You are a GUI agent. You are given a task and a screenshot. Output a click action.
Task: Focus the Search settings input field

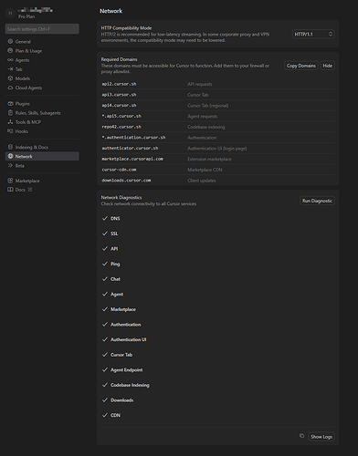(42, 29)
